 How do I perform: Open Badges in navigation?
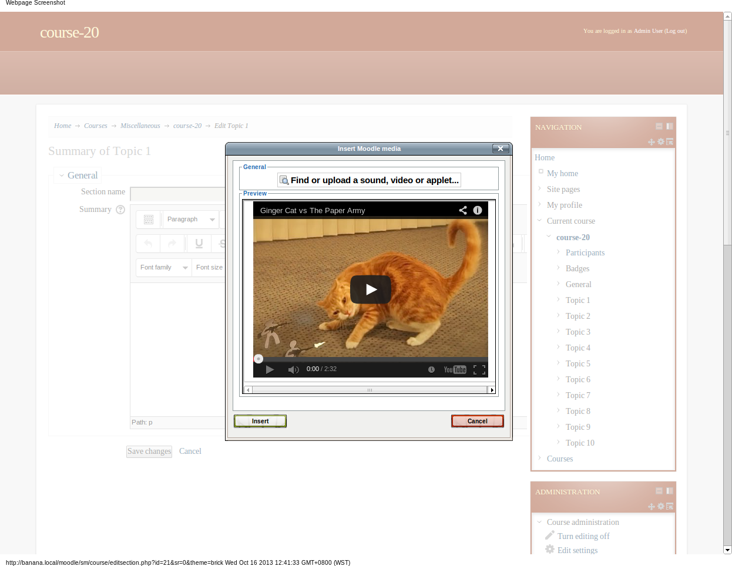(577, 268)
